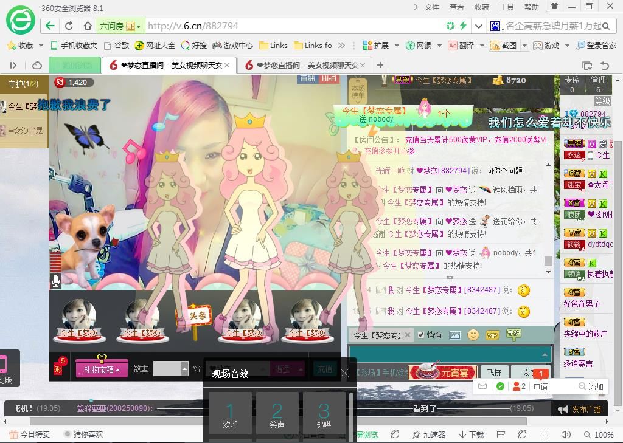Click the page horizontal scrollbar
This screenshot has height=443, width=623.
[278, 421]
